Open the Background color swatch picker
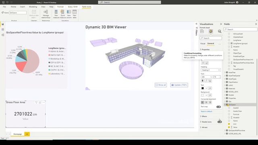The width and height of the screenshot is (258, 145). click(x=204, y=95)
